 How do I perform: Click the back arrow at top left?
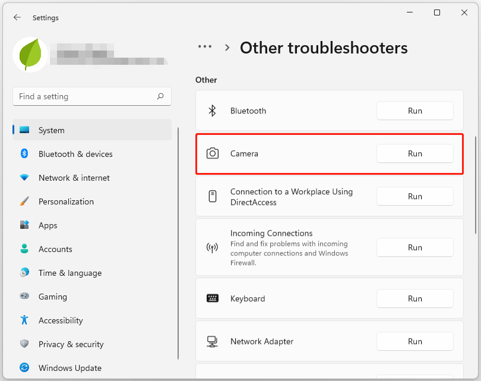click(17, 17)
